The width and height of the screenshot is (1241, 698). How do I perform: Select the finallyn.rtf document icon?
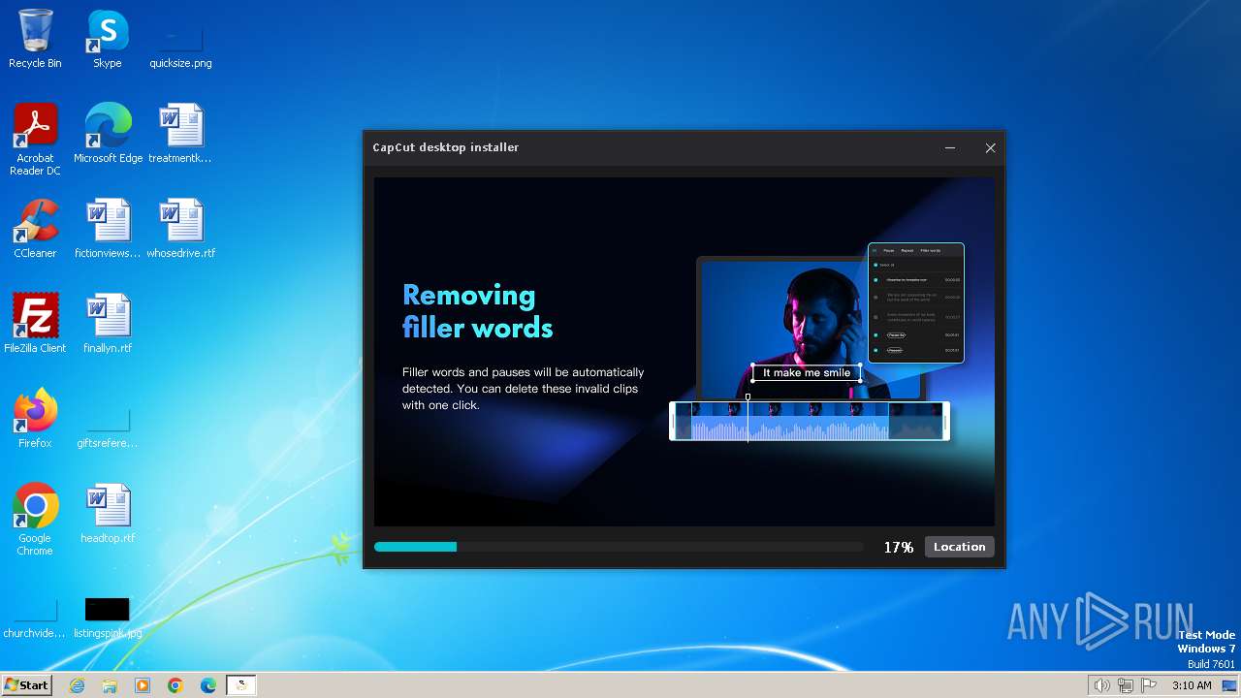107,323
